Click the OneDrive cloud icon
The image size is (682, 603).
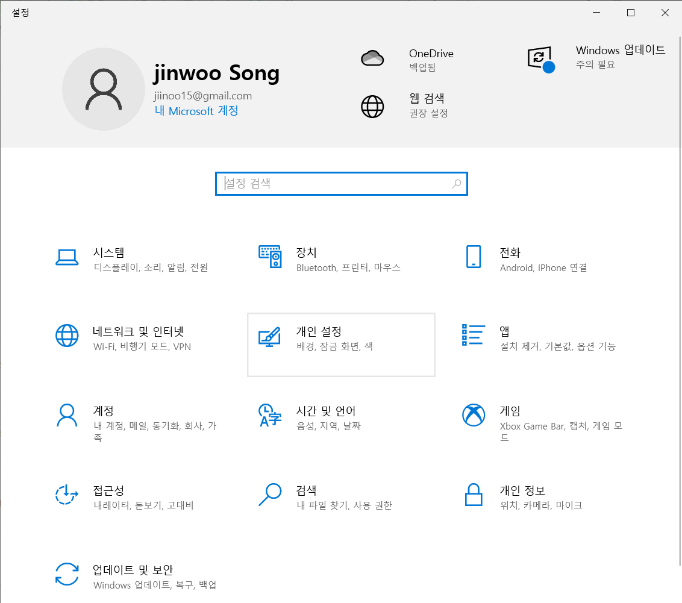(372, 58)
